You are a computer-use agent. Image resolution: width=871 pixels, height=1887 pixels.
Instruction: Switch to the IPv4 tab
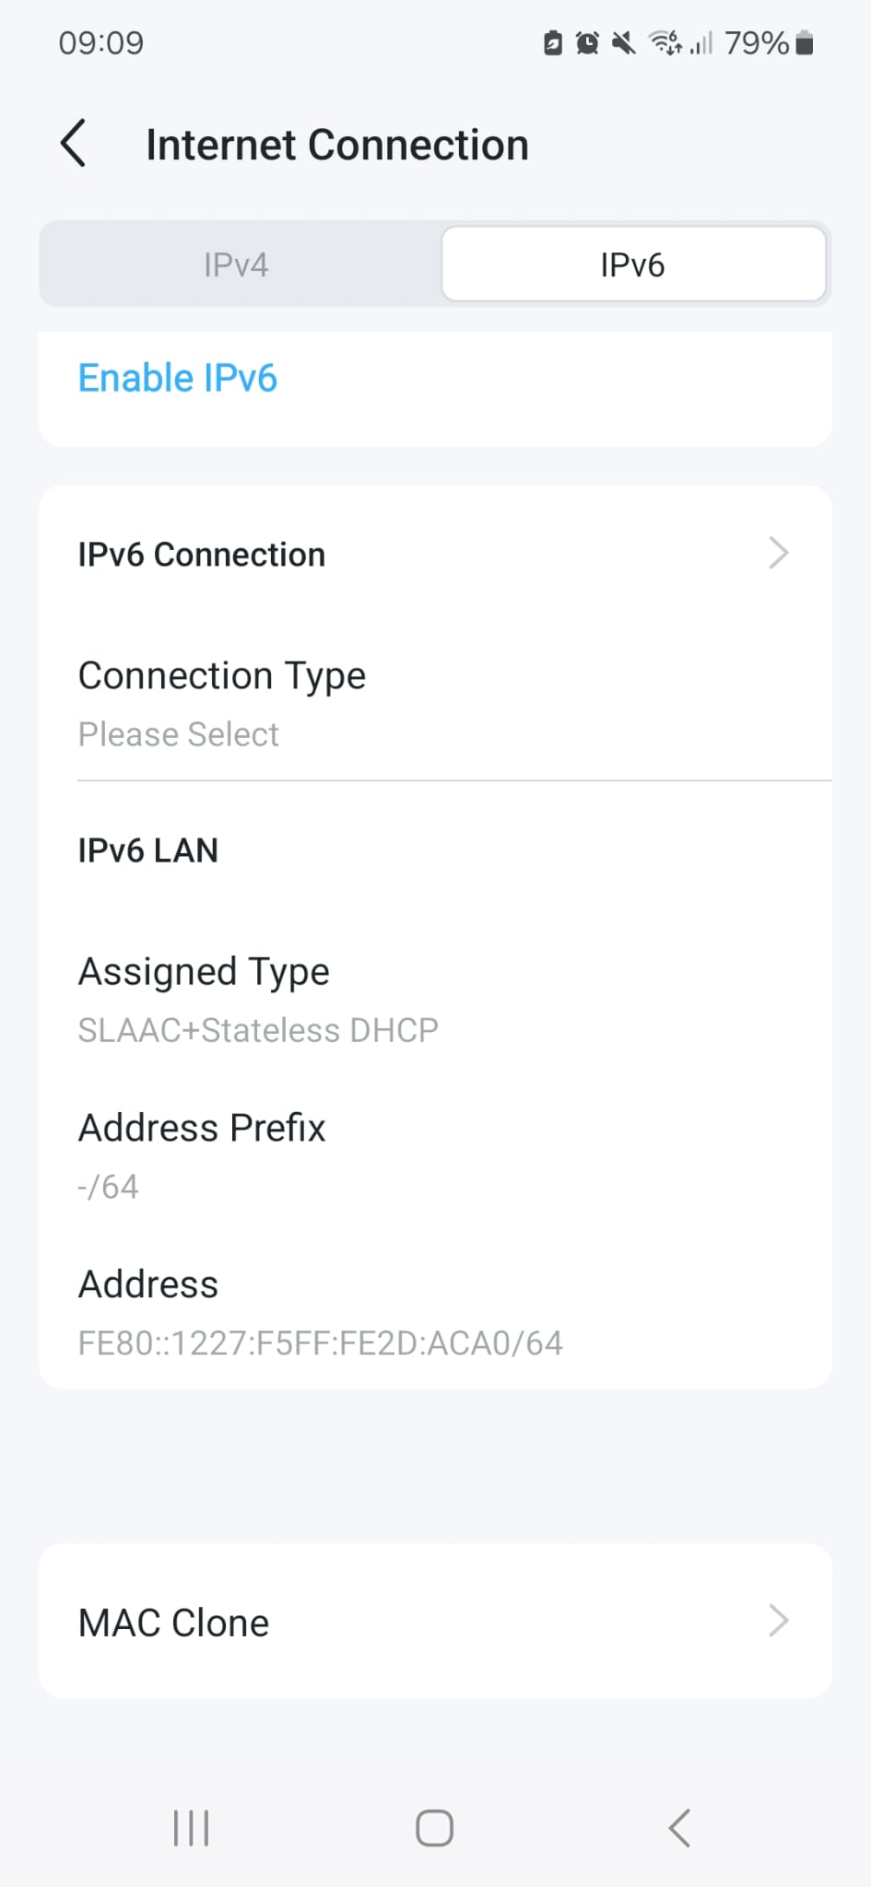pyautogui.click(x=236, y=264)
